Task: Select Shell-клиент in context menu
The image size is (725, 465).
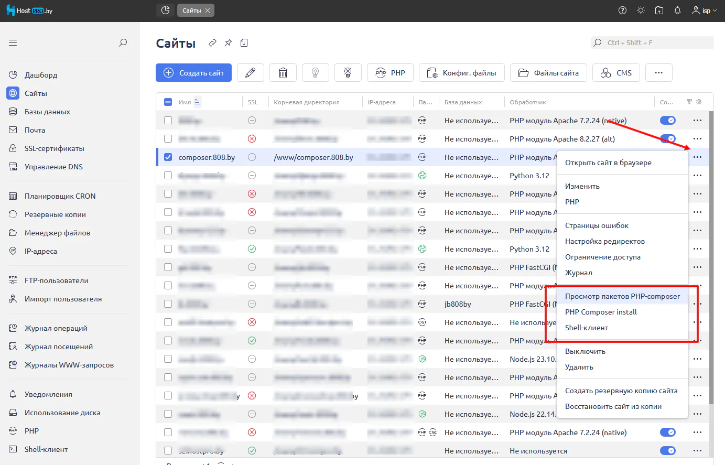Action: pos(622,328)
